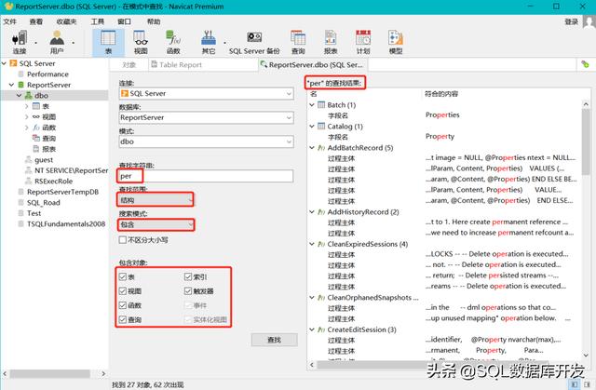Viewport: 596px width, 390px height.
Task: Select the RSExecRole node in tree
Action: pyautogui.click(x=53, y=181)
